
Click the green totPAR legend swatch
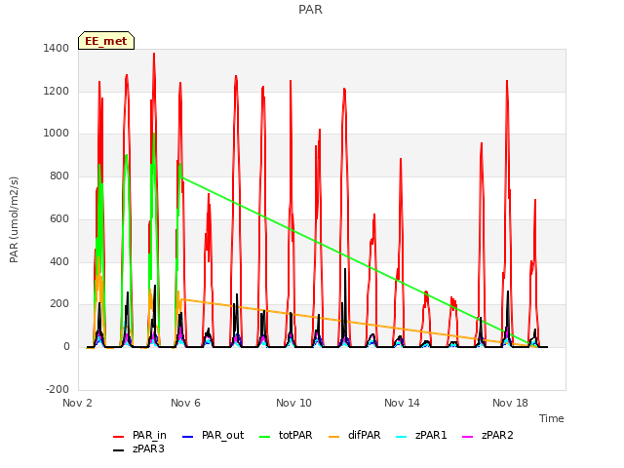pos(265,437)
